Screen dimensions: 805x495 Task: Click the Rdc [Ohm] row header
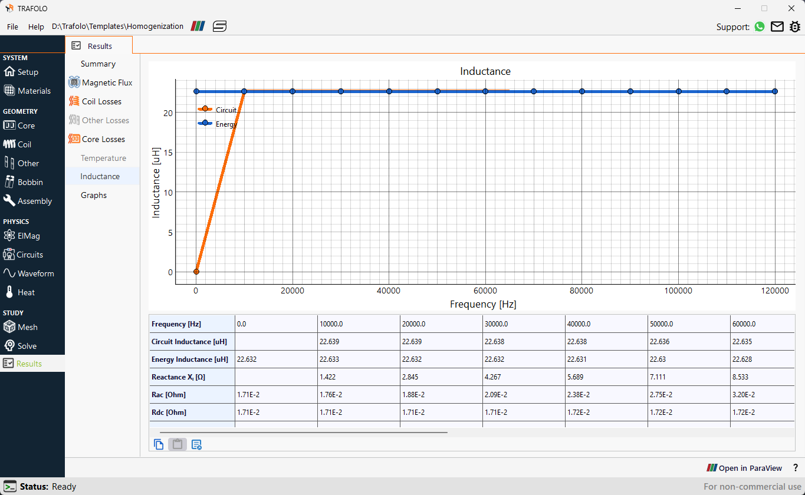[192, 412]
